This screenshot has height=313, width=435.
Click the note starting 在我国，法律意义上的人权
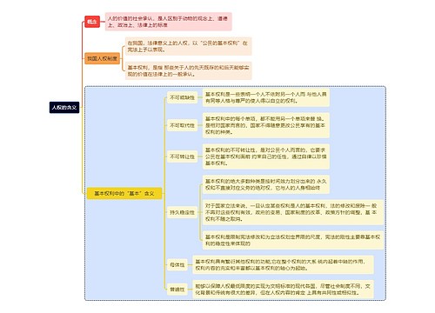tap(188, 46)
